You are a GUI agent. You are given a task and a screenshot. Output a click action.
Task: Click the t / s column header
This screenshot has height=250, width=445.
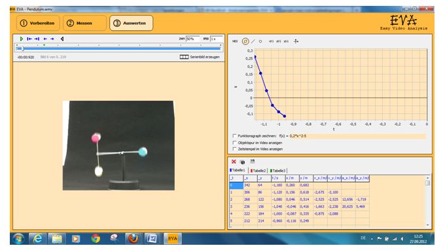coord(278,178)
